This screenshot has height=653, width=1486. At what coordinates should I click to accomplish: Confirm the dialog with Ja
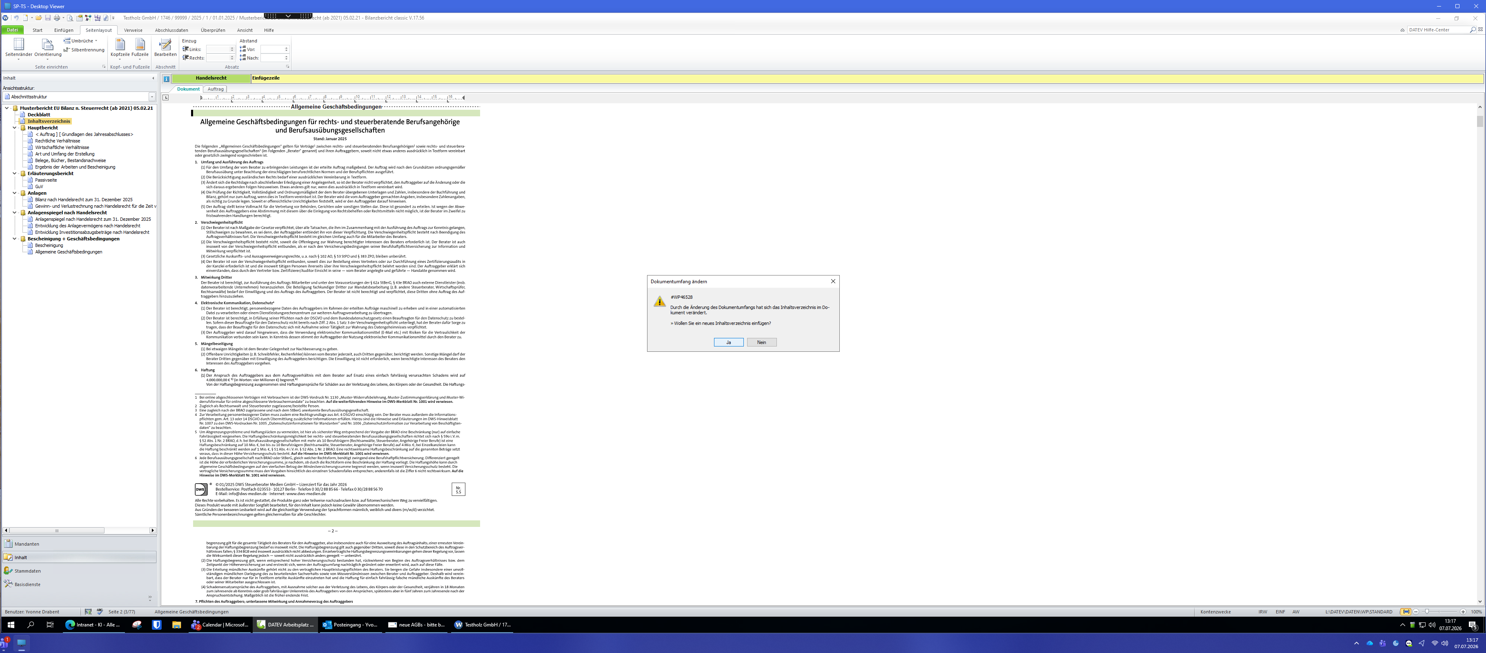click(x=729, y=343)
